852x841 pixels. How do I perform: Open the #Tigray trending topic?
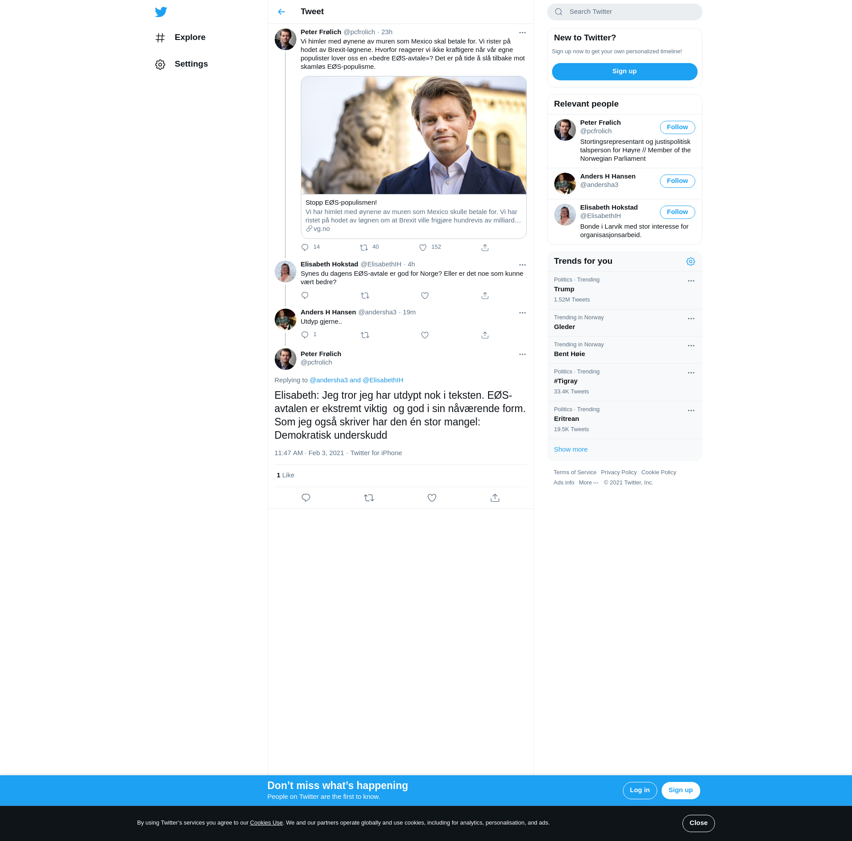tap(624, 382)
